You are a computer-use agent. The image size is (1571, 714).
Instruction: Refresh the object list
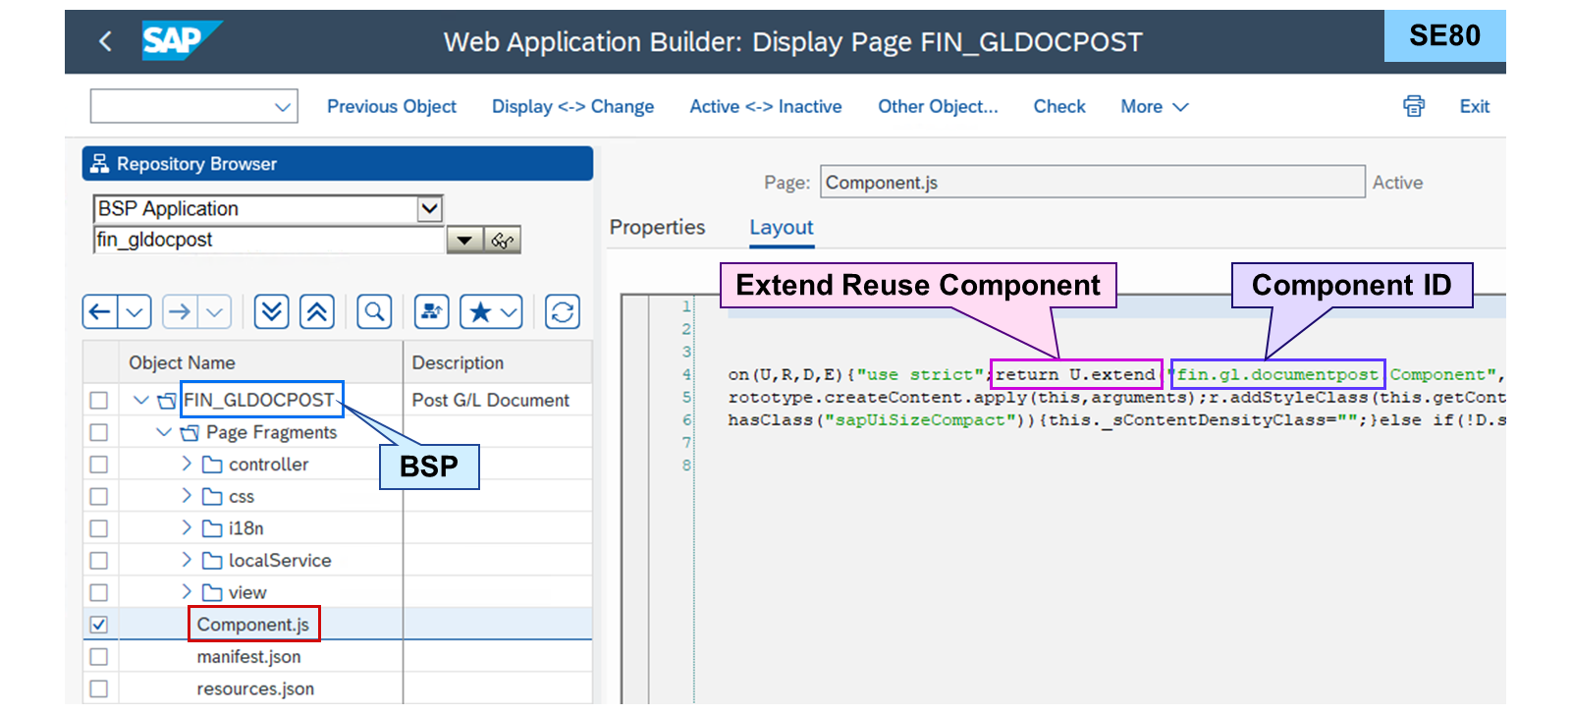tap(563, 312)
